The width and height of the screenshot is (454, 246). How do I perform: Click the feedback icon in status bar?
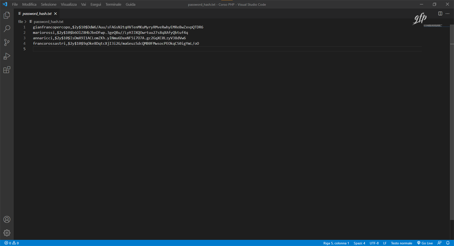439,243
